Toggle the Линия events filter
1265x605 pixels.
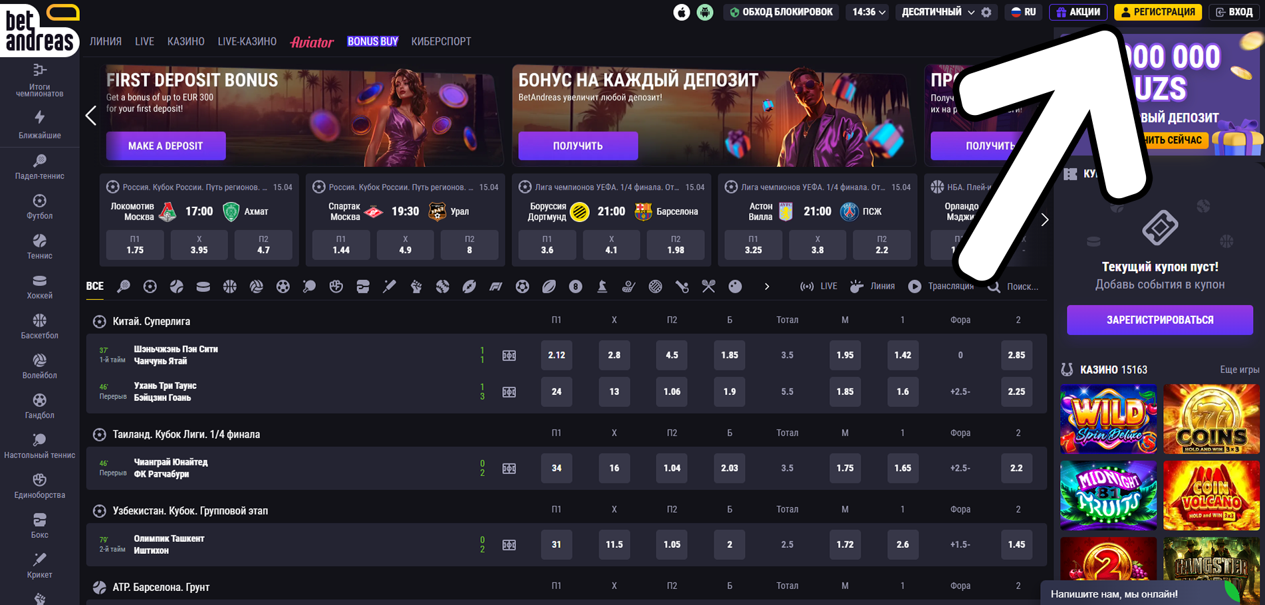(873, 287)
